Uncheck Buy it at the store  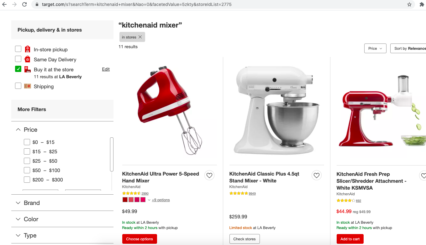click(x=18, y=69)
